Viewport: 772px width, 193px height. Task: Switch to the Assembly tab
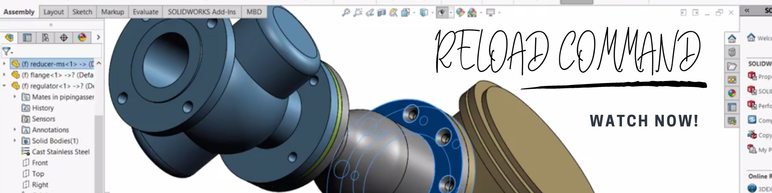pyautogui.click(x=19, y=12)
